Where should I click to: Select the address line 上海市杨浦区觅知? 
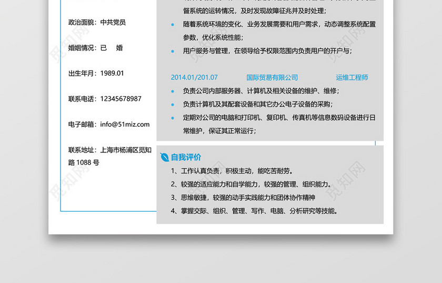point(126,150)
